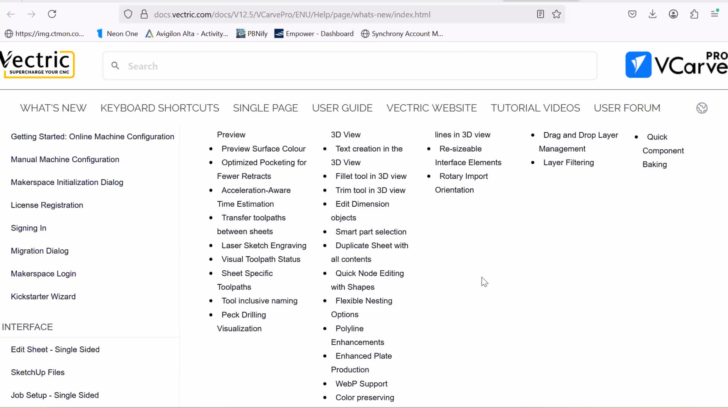
Task: Open Manual Machine Configuration page
Action: tap(65, 159)
